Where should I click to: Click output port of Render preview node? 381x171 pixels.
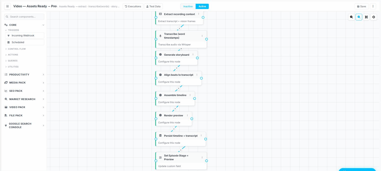192,119
